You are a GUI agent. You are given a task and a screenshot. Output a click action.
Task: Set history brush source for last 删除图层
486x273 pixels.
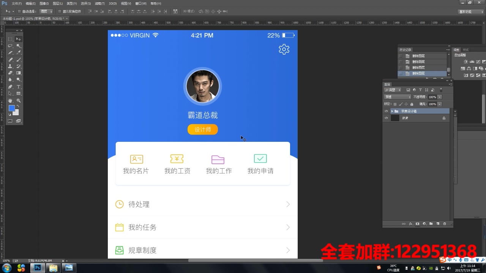401,73
